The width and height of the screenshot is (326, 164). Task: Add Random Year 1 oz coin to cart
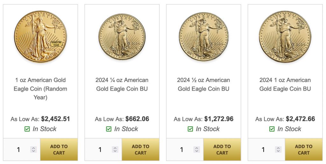(59, 150)
